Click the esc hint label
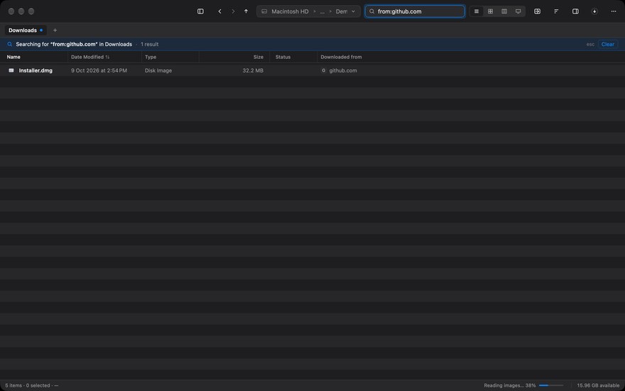 [590, 44]
